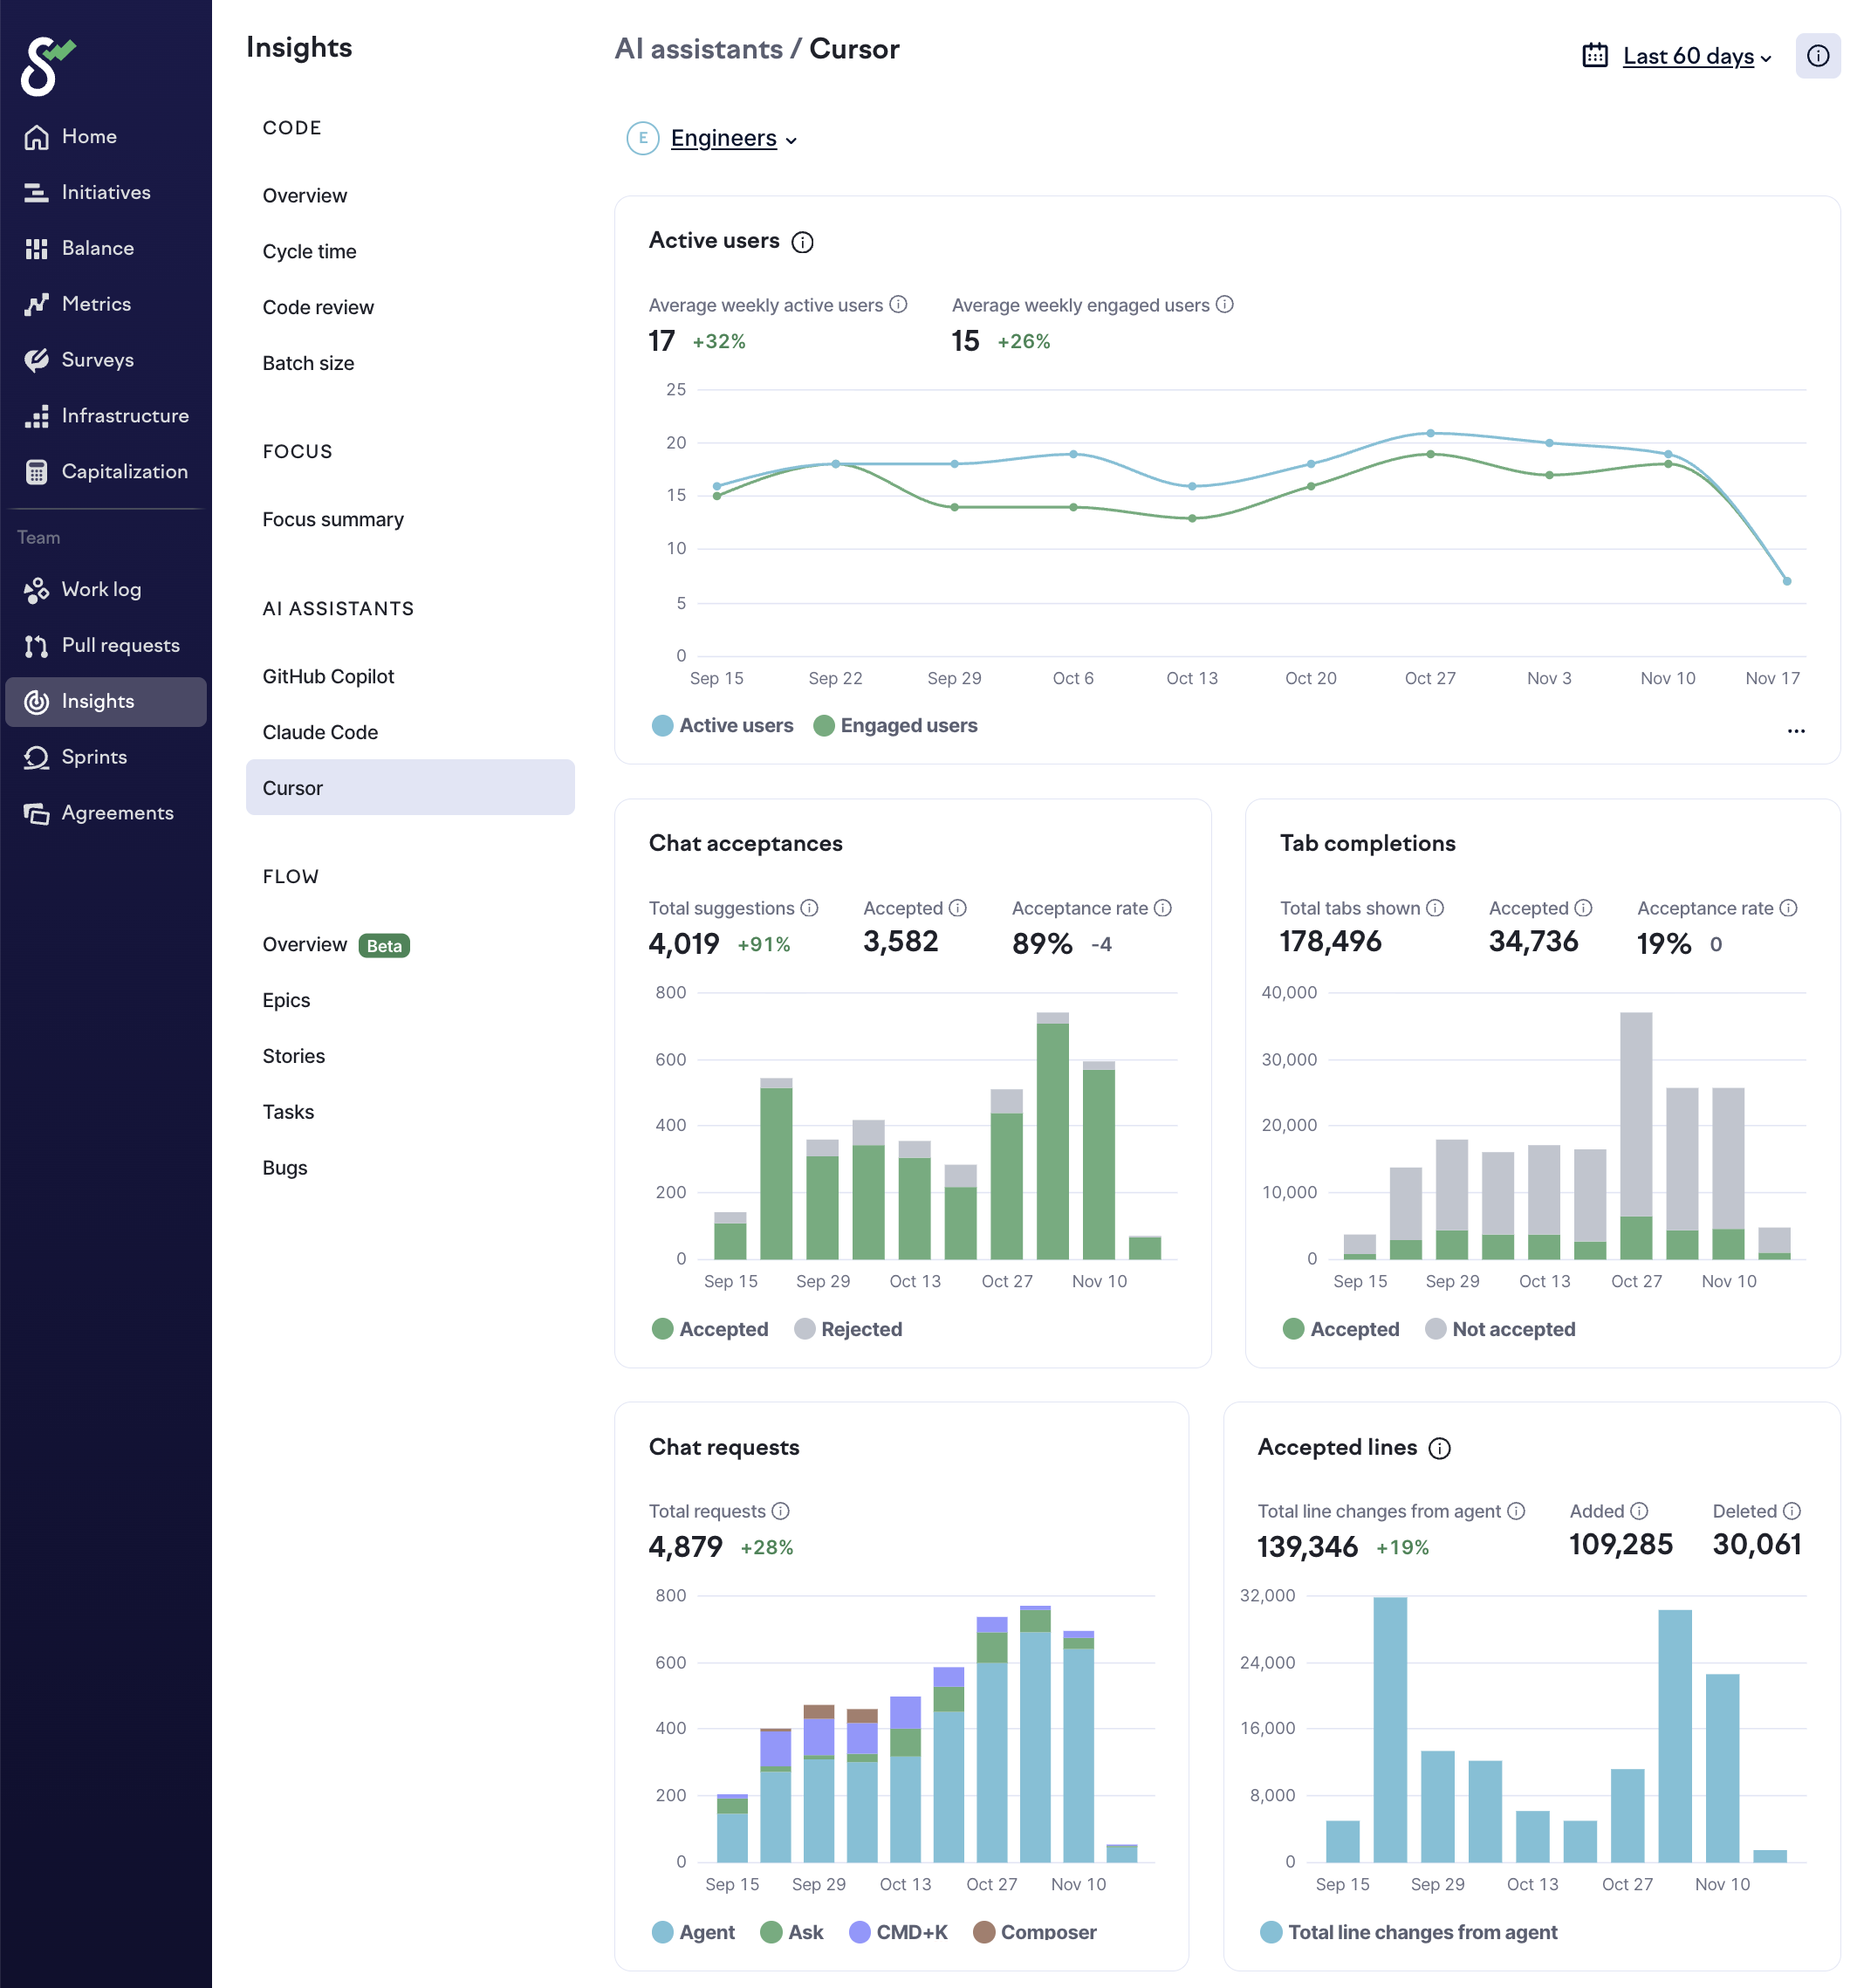This screenshot has height=1988, width=1857.
Task: Click calendar icon next to date range
Action: pyautogui.click(x=1594, y=56)
